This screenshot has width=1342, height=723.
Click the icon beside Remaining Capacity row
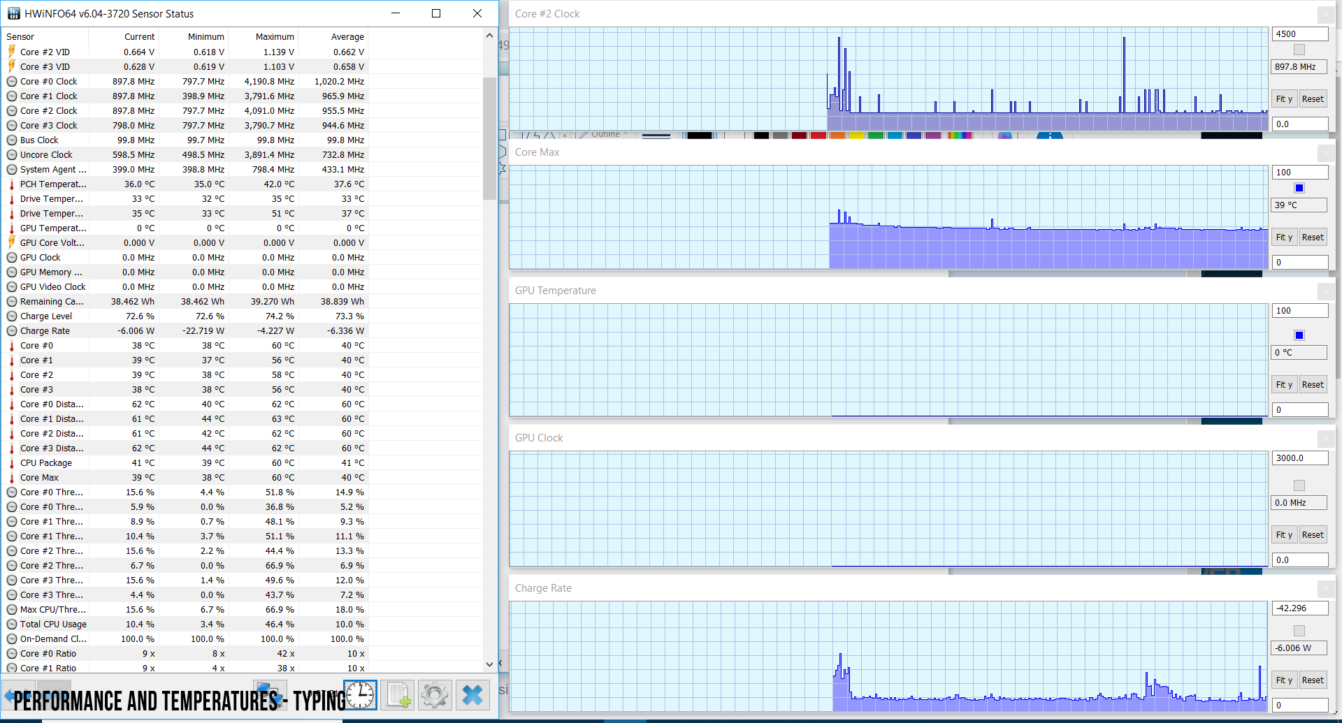pyautogui.click(x=12, y=302)
